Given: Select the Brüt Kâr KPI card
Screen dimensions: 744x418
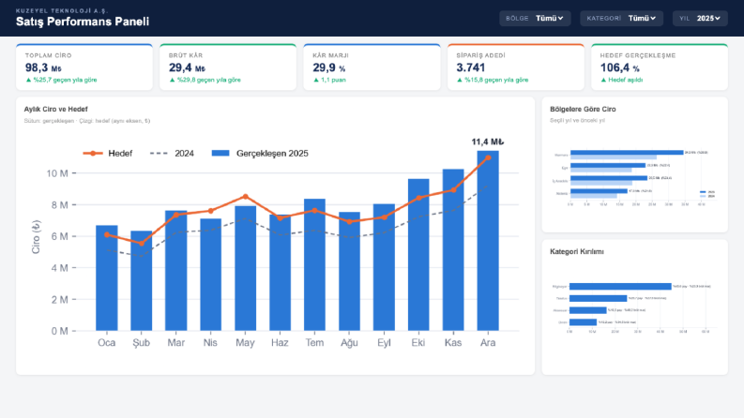Looking at the screenshot, I should point(228,67).
